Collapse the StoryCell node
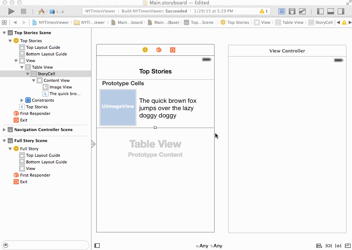This screenshot has height=250, width=352. tap(28, 74)
